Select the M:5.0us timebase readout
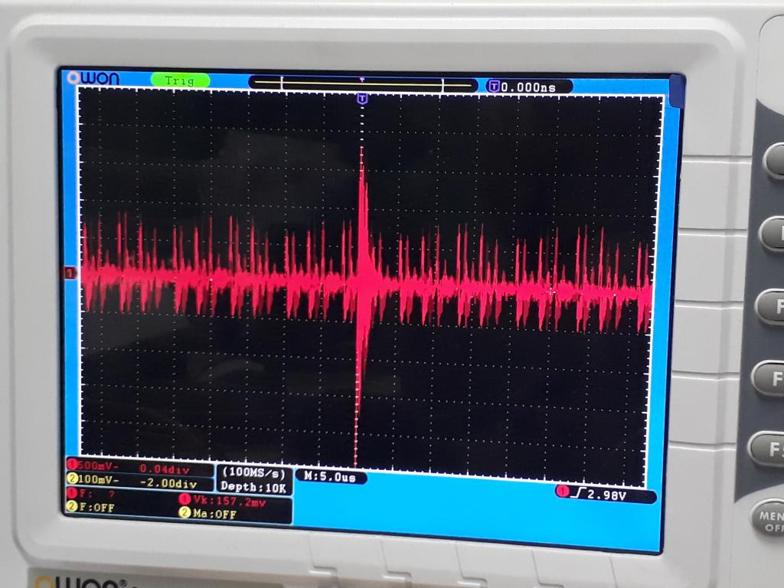 [330, 477]
